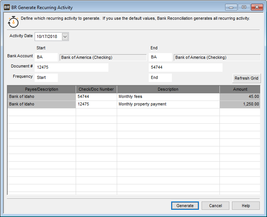Click the Monthly property payment description cell

tap(168, 104)
